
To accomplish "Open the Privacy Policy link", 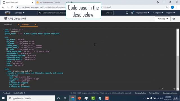I will click(x=140, y=93).
